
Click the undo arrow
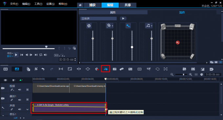click(x=43, y=69)
